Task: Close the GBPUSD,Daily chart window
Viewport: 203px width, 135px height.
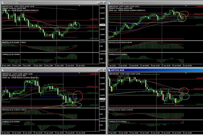Action: point(104,3)
